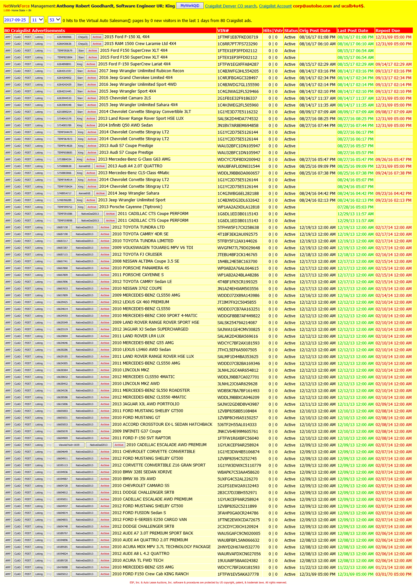Click ad ID button TEMP392679
Image resolution: width=417 pixels, height=586 pixels.
tap(65, 51)
